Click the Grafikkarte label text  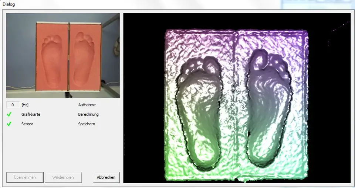31,114
